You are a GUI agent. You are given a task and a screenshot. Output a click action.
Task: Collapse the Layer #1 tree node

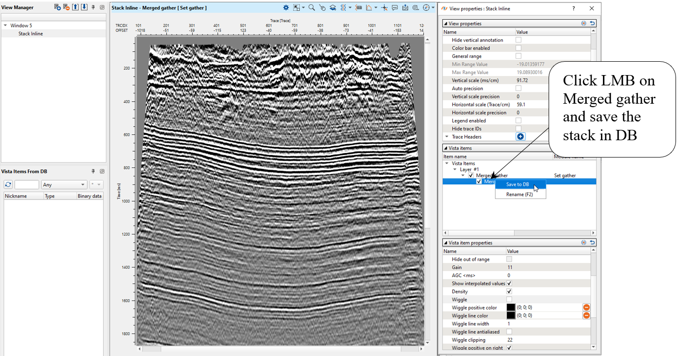[x=455, y=169]
